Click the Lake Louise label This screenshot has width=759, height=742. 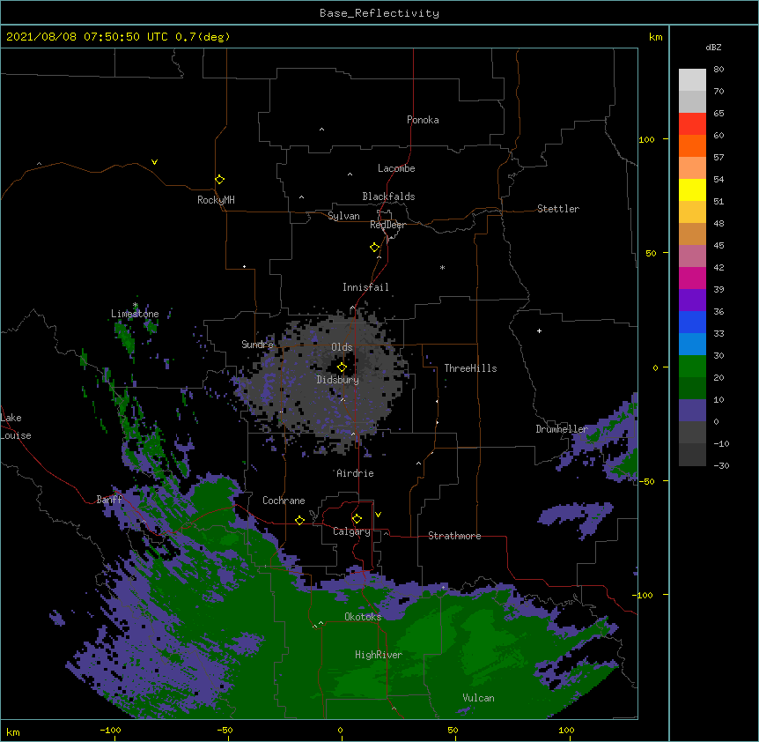[16, 427]
